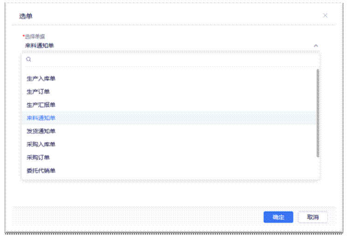Click the red required asterisk beside 选择单据
The height and width of the screenshot is (239, 348).
point(24,36)
